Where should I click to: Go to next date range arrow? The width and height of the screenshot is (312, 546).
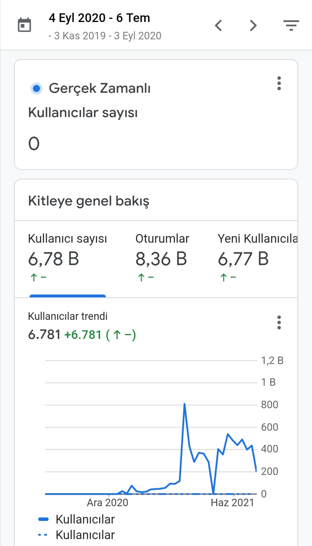tap(253, 25)
